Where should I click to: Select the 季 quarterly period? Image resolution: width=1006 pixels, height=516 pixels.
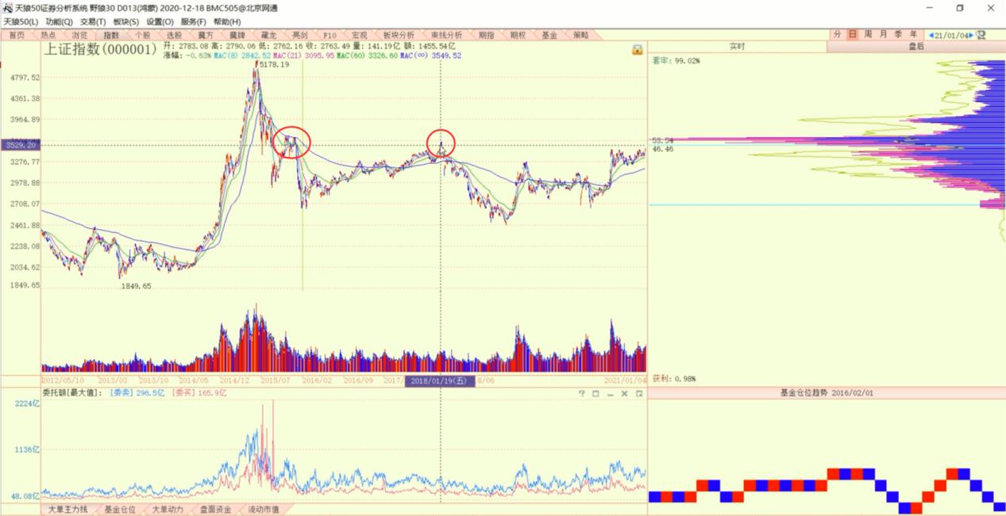(x=898, y=35)
